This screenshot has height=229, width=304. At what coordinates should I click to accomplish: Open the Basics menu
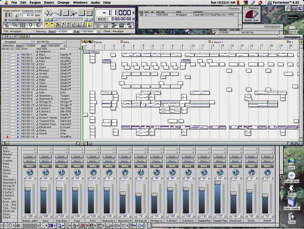click(49, 3)
